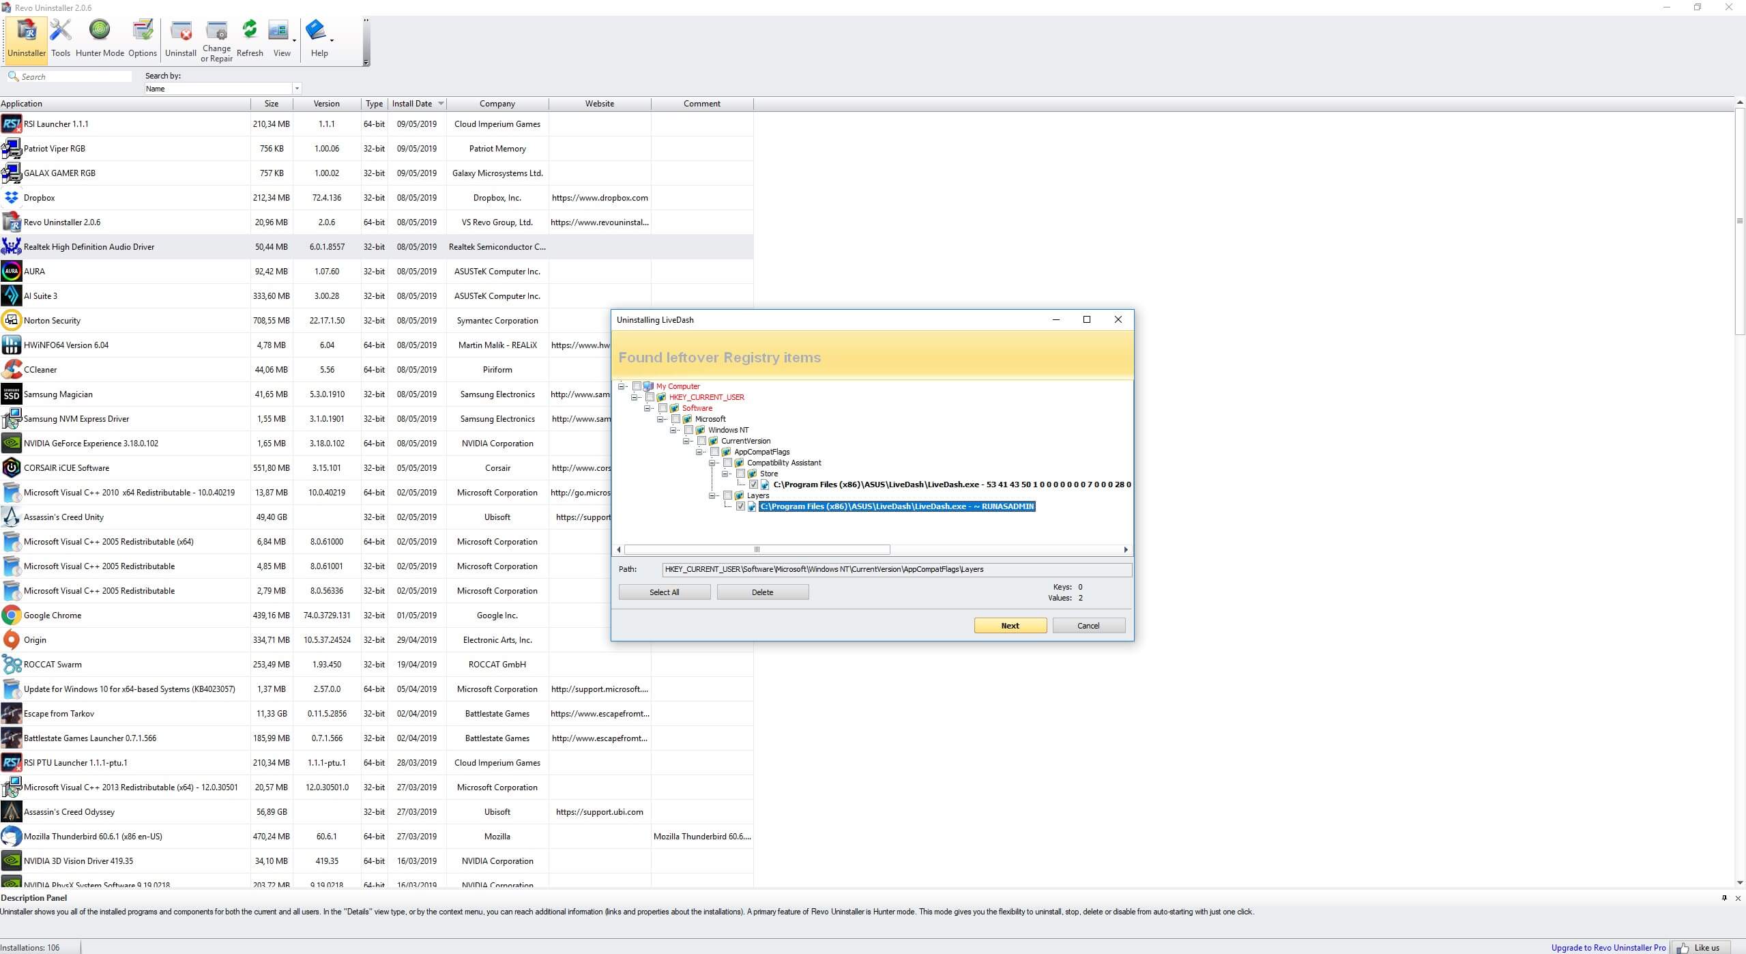The height and width of the screenshot is (954, 1746).
Task: Sort by the Company column header
Action: 497,104
